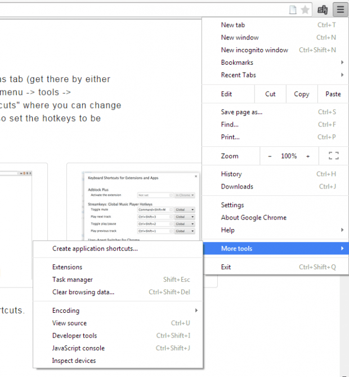Select About Google Chrome
Viewport: 349px width, 377px height.
coord(275,218)
